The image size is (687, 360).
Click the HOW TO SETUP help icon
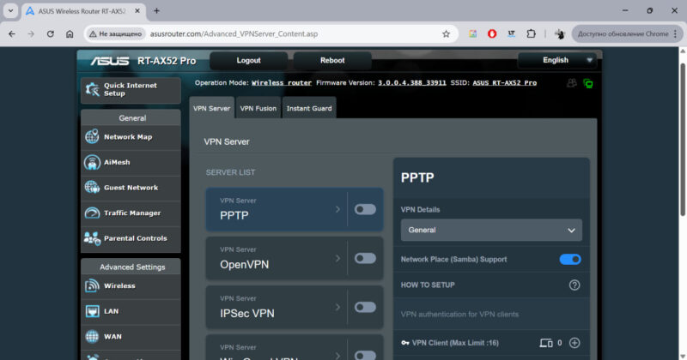tap(575, 285)
